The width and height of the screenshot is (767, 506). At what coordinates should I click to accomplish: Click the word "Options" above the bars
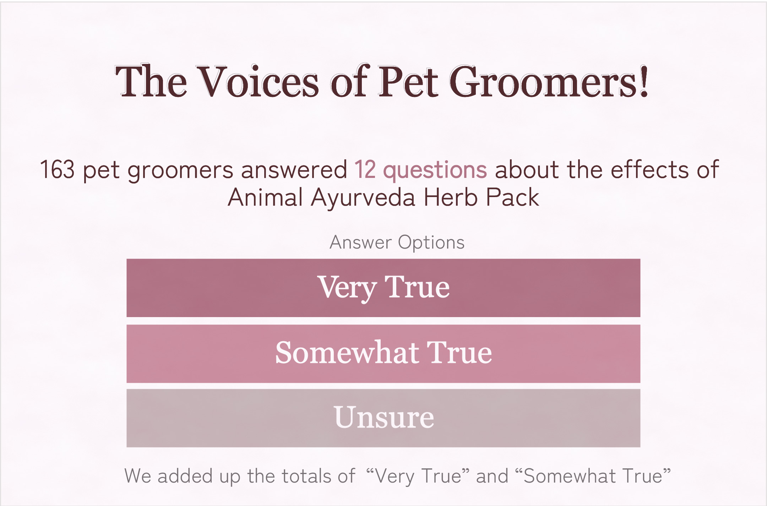coord(431,243)
